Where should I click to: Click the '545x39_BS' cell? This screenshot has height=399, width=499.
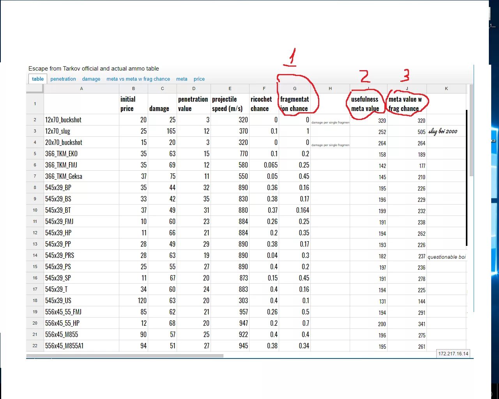(x=81, y=199)
